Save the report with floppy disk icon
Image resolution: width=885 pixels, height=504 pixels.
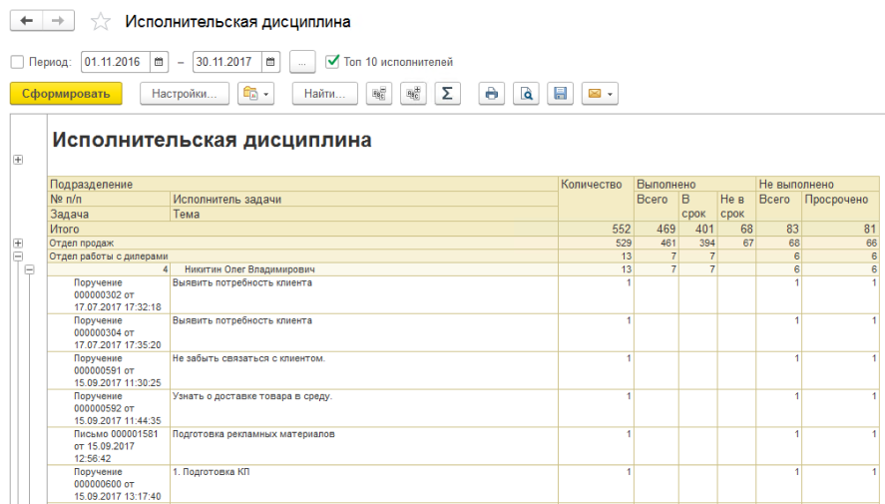(x=560, y=94)
